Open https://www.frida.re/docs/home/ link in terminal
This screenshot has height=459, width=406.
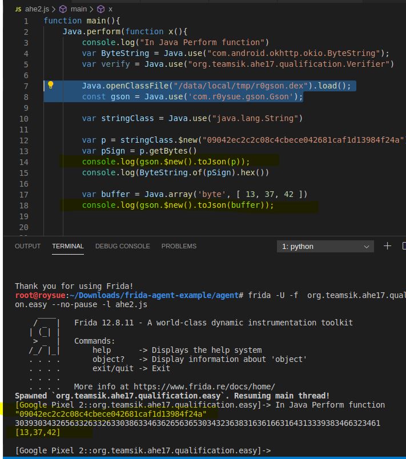tap(204, 386)
